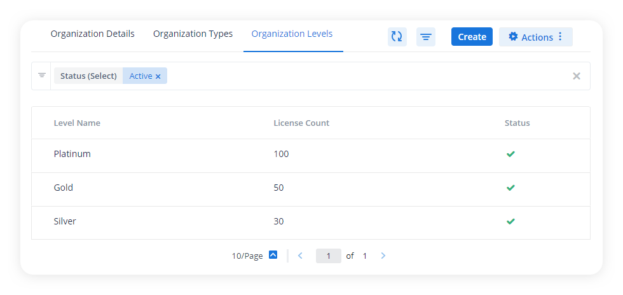Click small filter icon in filter bar
This screenshot has height=295, width=623.
[42, 76]
